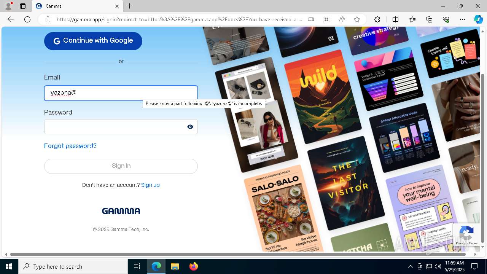The width and height of the screenshot is (487, 274).
Task: Click the screen cast icon in address bar
Action: tap(311, 19)
